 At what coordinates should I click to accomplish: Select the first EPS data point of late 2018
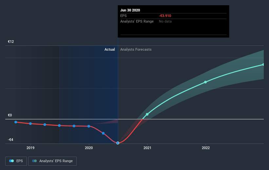tap(16, 122)
